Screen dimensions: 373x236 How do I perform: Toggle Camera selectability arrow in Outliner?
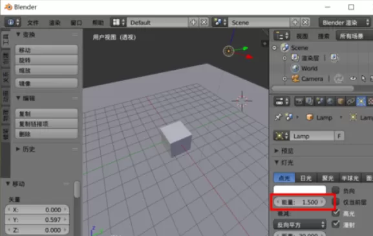coord(363,78)
